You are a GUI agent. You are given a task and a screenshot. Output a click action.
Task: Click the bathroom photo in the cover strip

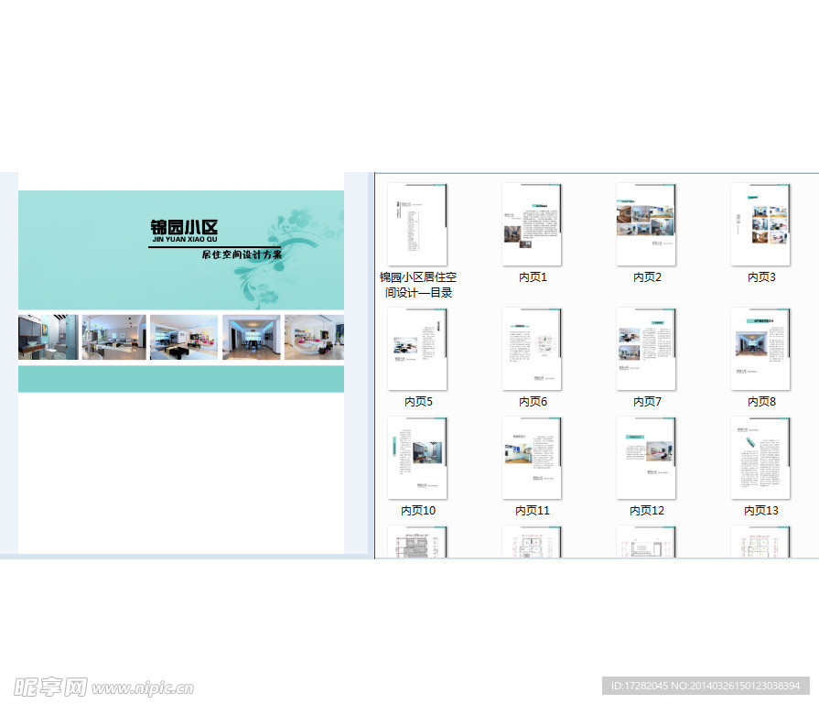[48, 337]
